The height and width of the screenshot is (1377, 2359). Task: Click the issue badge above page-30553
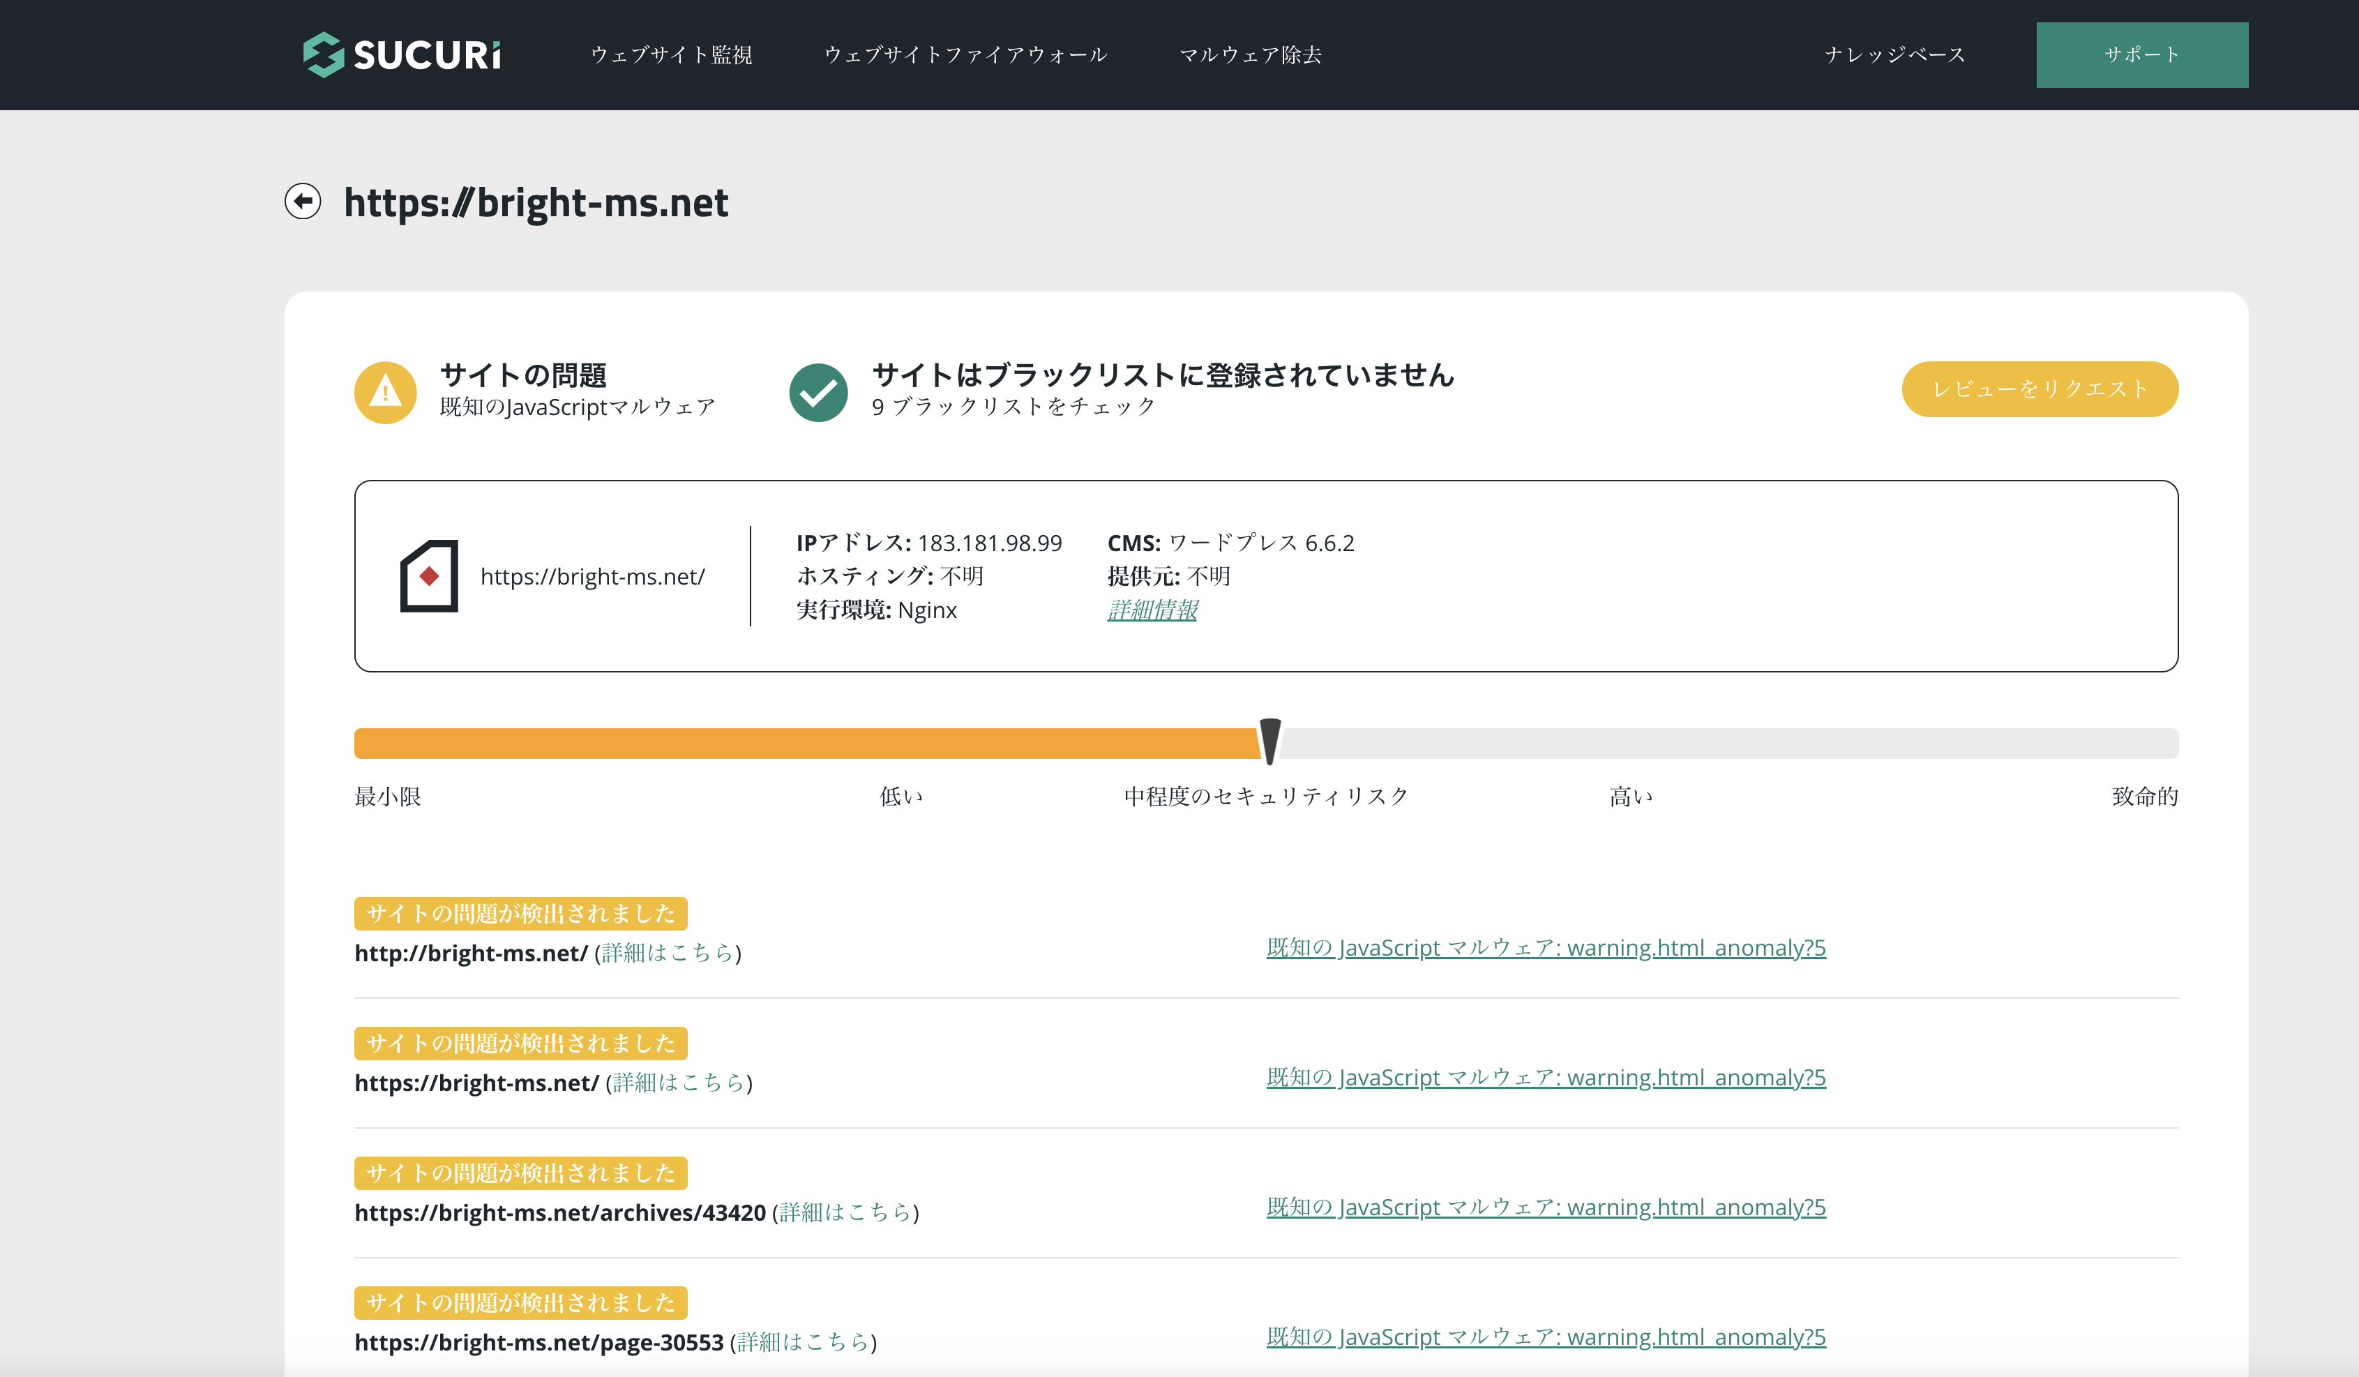click(520, 1303)
